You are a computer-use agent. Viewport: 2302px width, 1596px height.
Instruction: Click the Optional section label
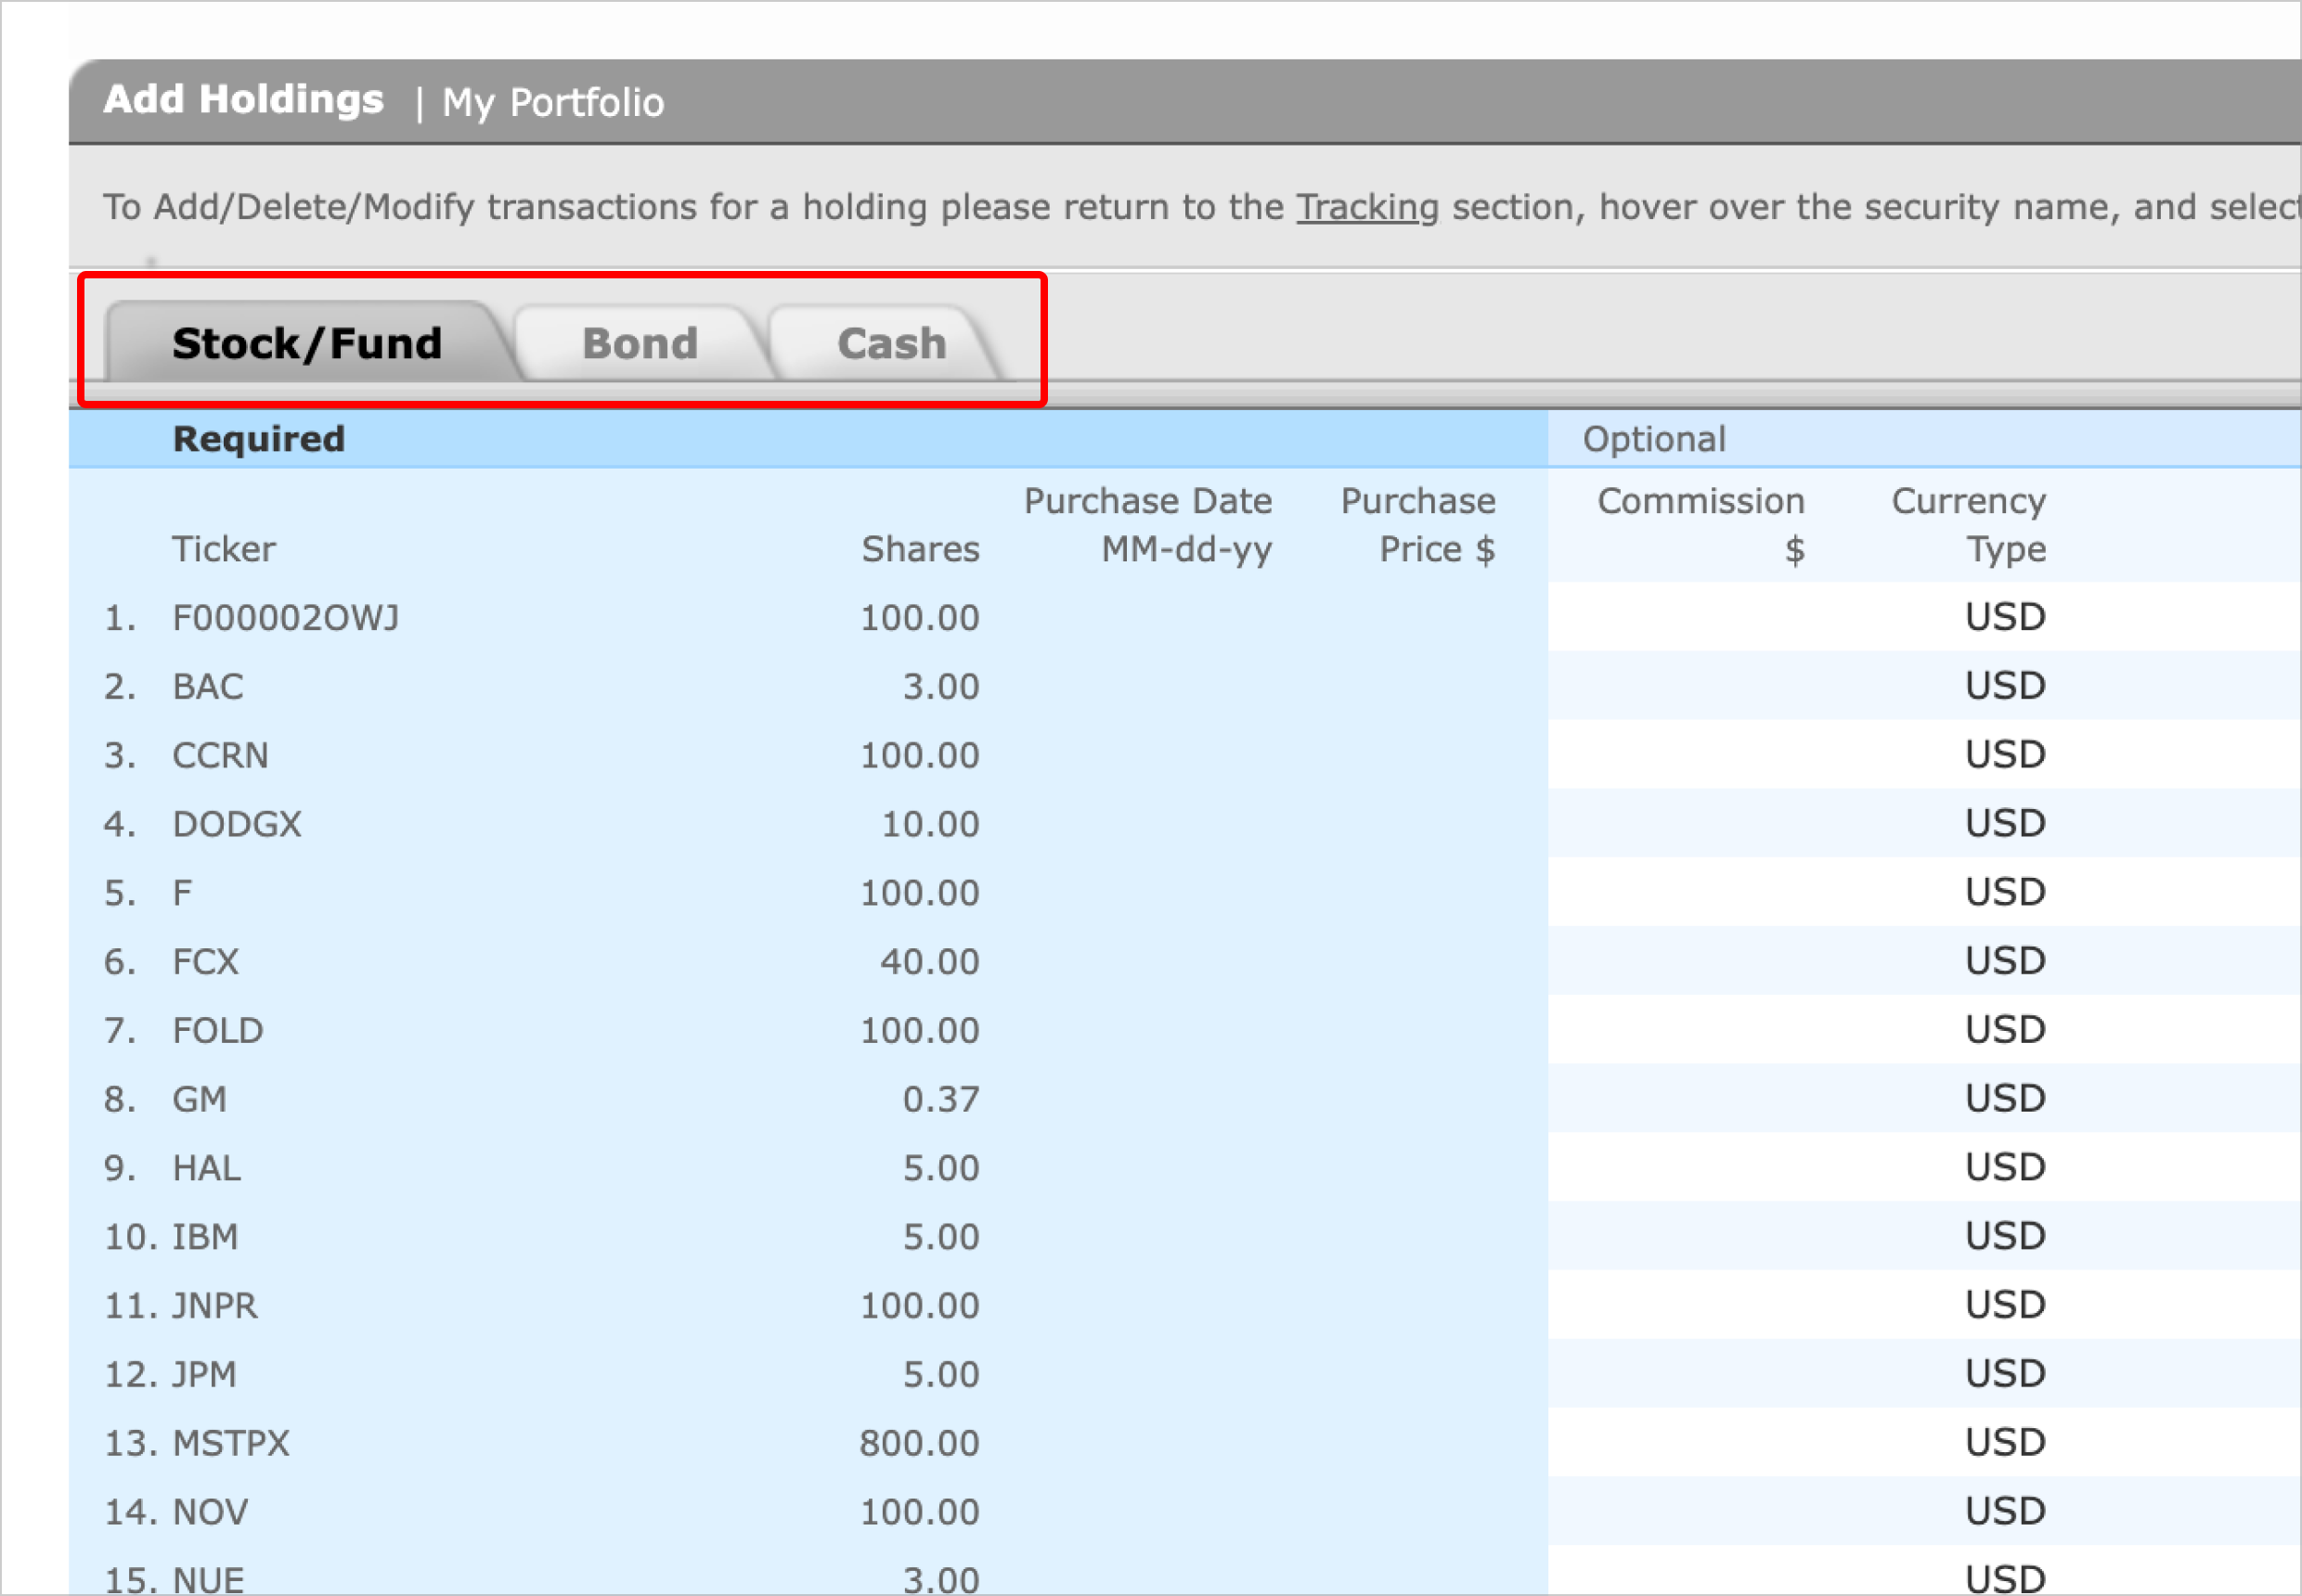click(x=1655, y=439)
